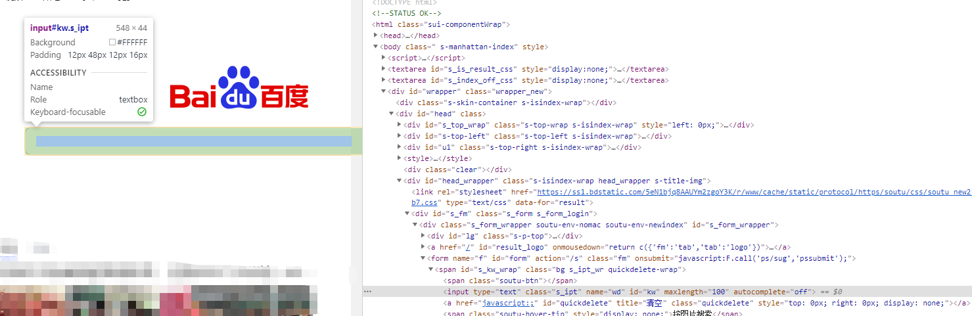This screenshot has height=316, width=972.
Task: Collapse the s_kw_wrap span node
Action: (431, 269)
